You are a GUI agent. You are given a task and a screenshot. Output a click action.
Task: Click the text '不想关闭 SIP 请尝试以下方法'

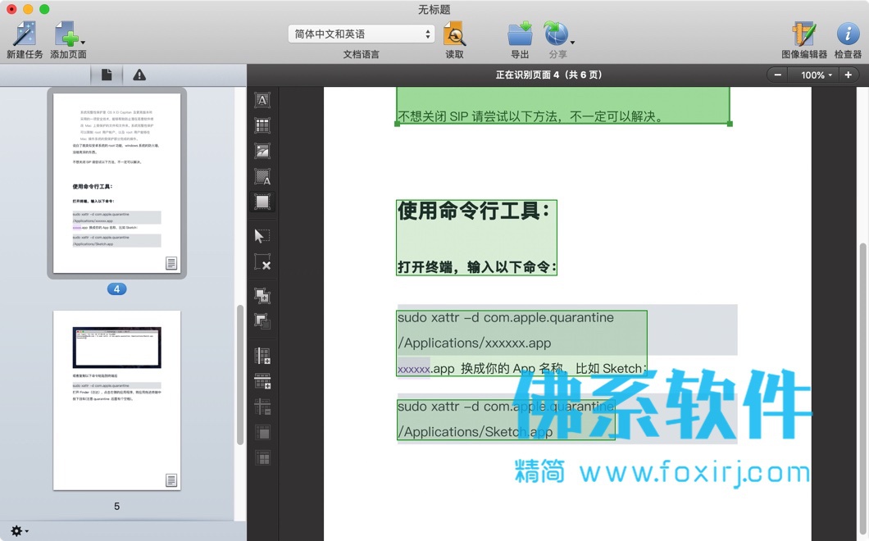point(478,116)
